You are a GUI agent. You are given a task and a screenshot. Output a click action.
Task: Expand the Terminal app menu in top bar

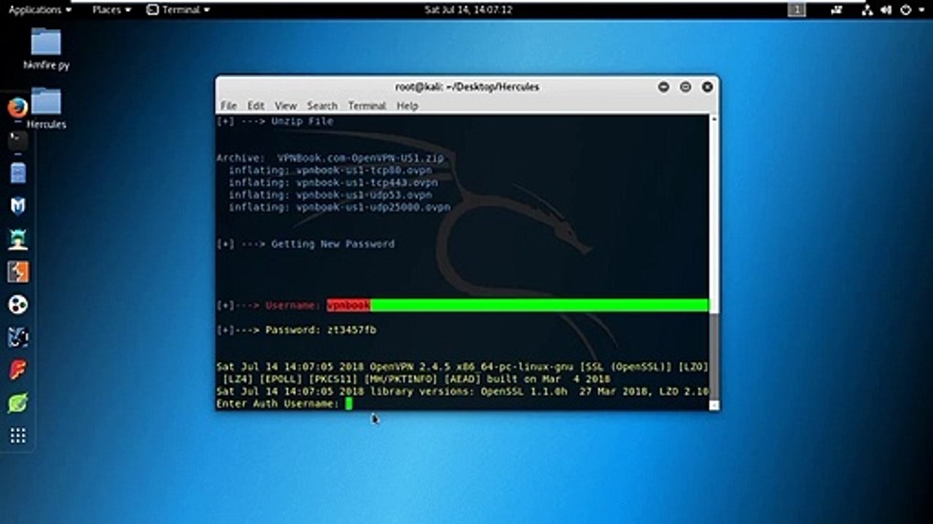pos(178,9)
